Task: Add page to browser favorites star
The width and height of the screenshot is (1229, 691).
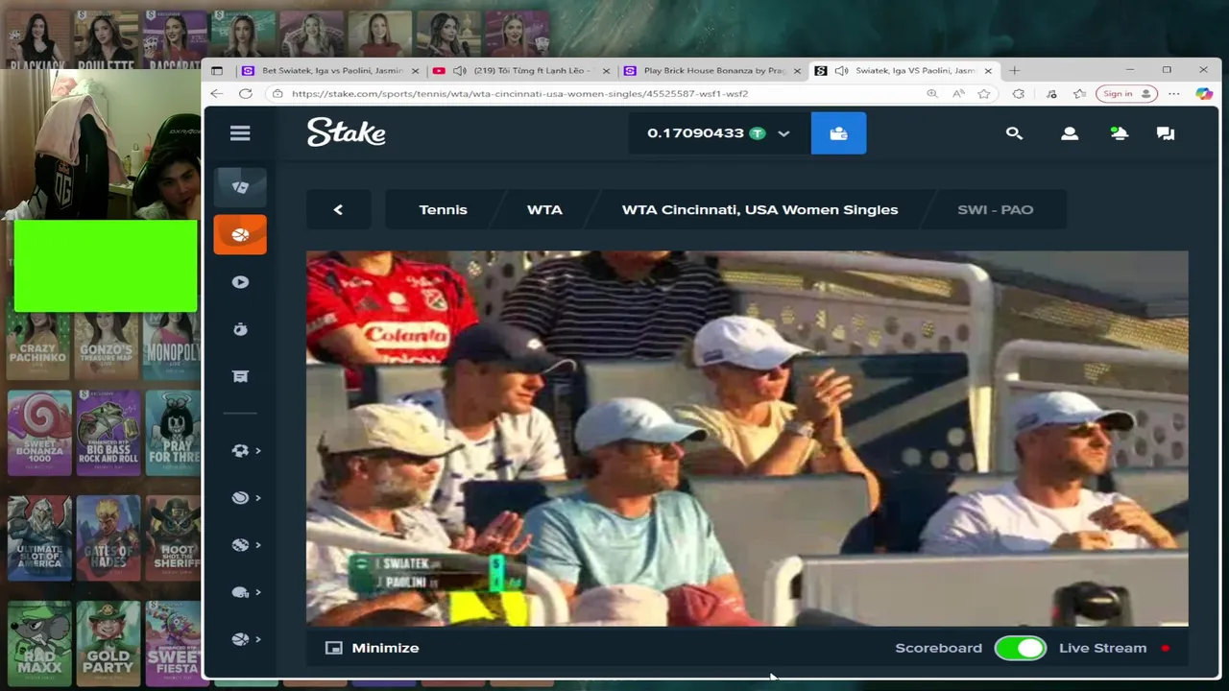Action: pos(984,93)
